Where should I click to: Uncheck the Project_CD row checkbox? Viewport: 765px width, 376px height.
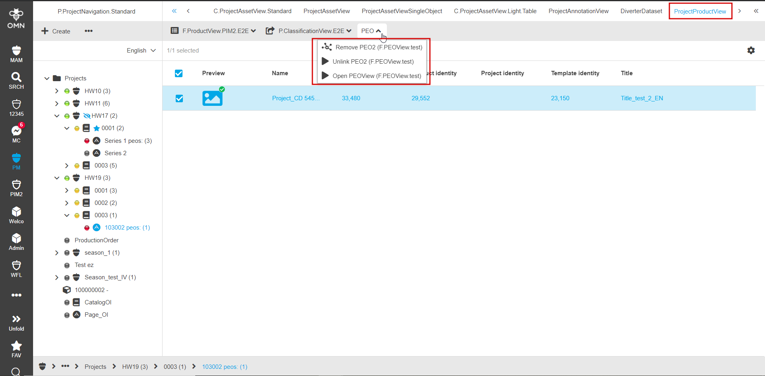179,98
